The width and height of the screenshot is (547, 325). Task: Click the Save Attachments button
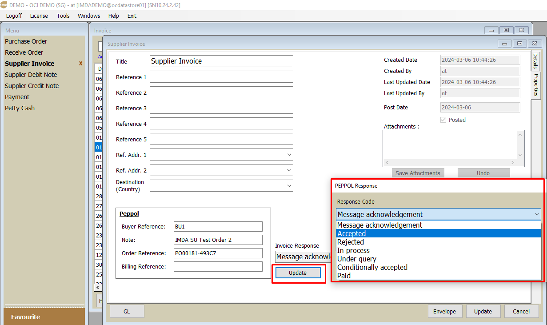point(418,173)
